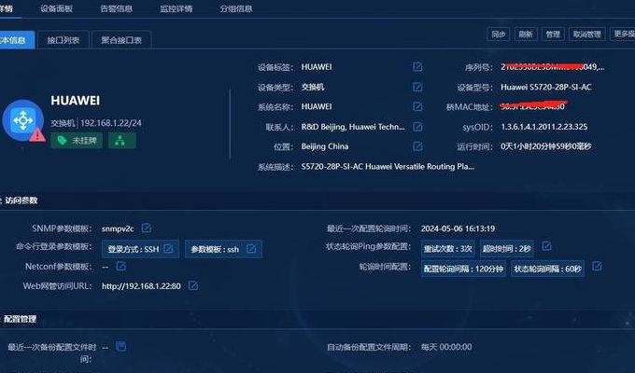Edit the 登录方式 SSH setting icon
The height and width of the screenshot is (373, 635).
click(x=168, y=249)
